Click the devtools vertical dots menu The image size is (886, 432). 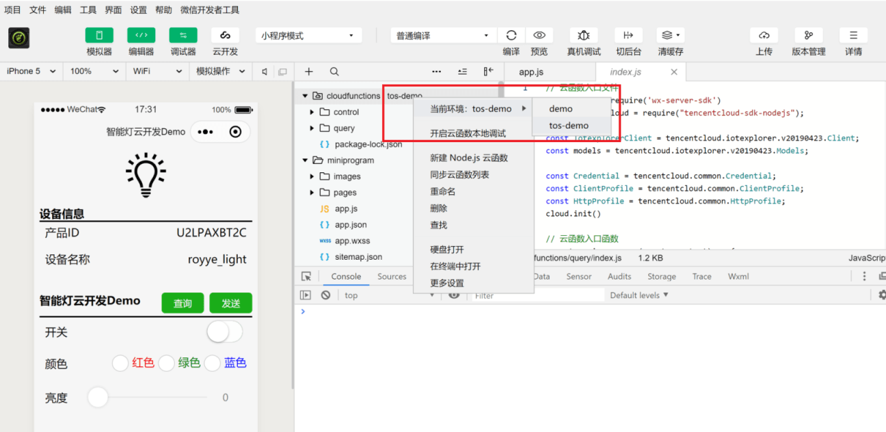[865, 276]
